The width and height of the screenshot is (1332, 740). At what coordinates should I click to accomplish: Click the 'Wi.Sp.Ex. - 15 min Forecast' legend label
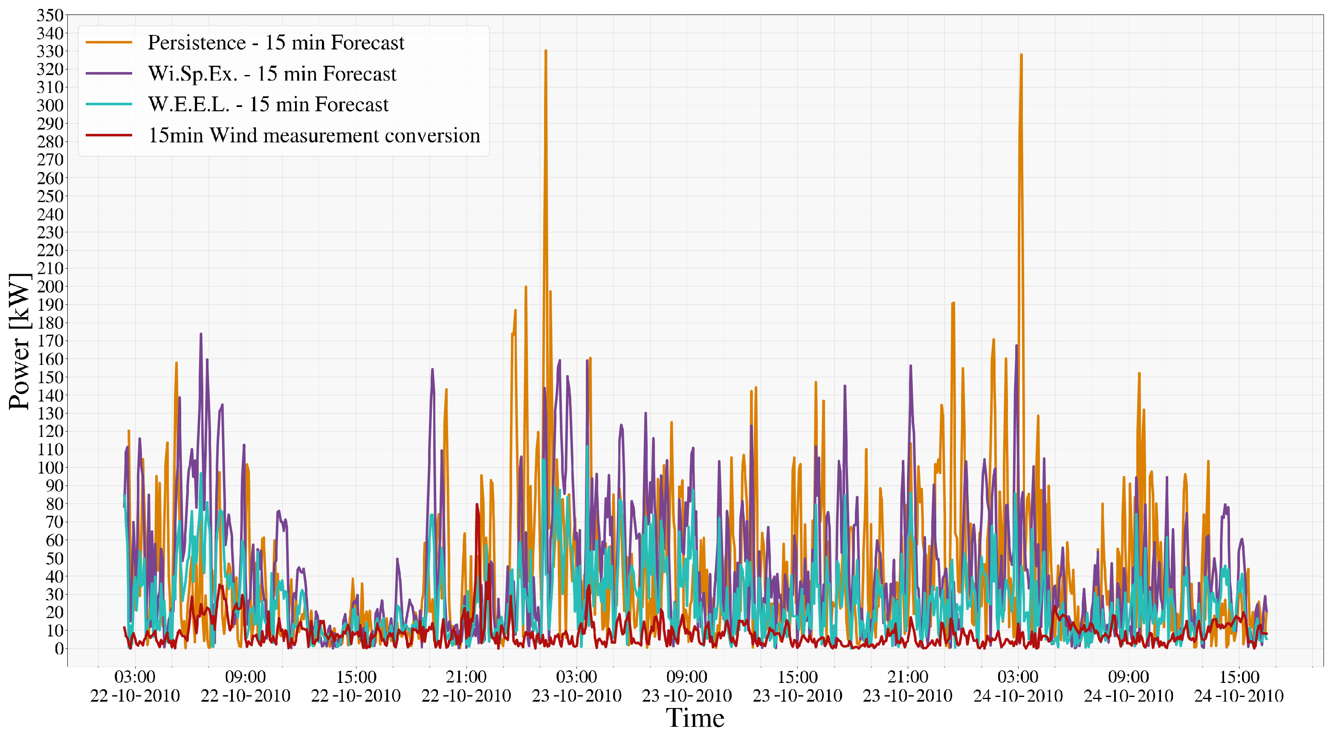tap(272, 73)
